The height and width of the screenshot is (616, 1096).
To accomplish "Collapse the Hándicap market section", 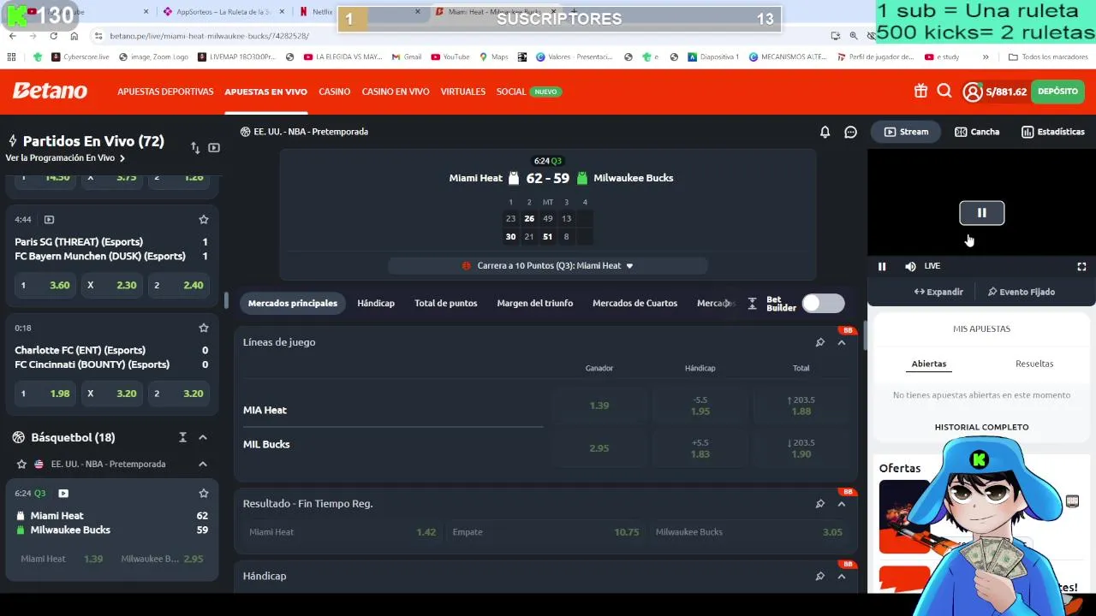I will click(842, 576).
